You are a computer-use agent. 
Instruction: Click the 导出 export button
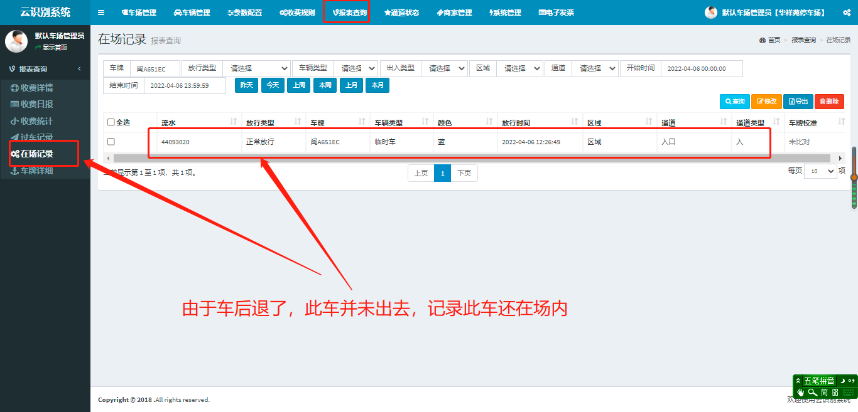tap(798, 101)
